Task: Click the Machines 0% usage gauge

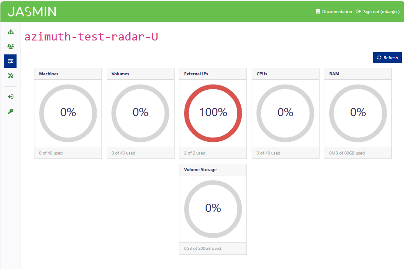Action: 68,113
